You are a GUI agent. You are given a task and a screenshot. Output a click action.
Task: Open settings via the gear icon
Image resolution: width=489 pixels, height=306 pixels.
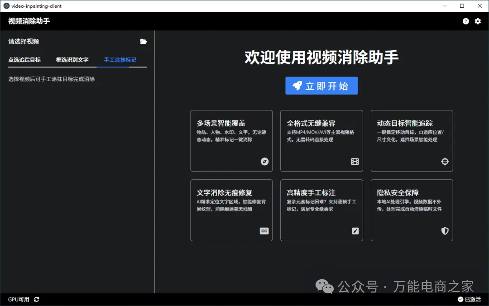(x=478, y=21)
